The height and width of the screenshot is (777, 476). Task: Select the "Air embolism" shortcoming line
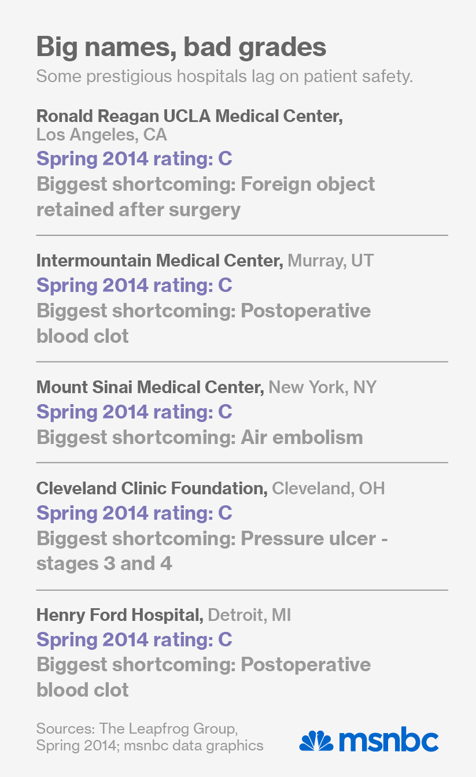click(200, 437)
